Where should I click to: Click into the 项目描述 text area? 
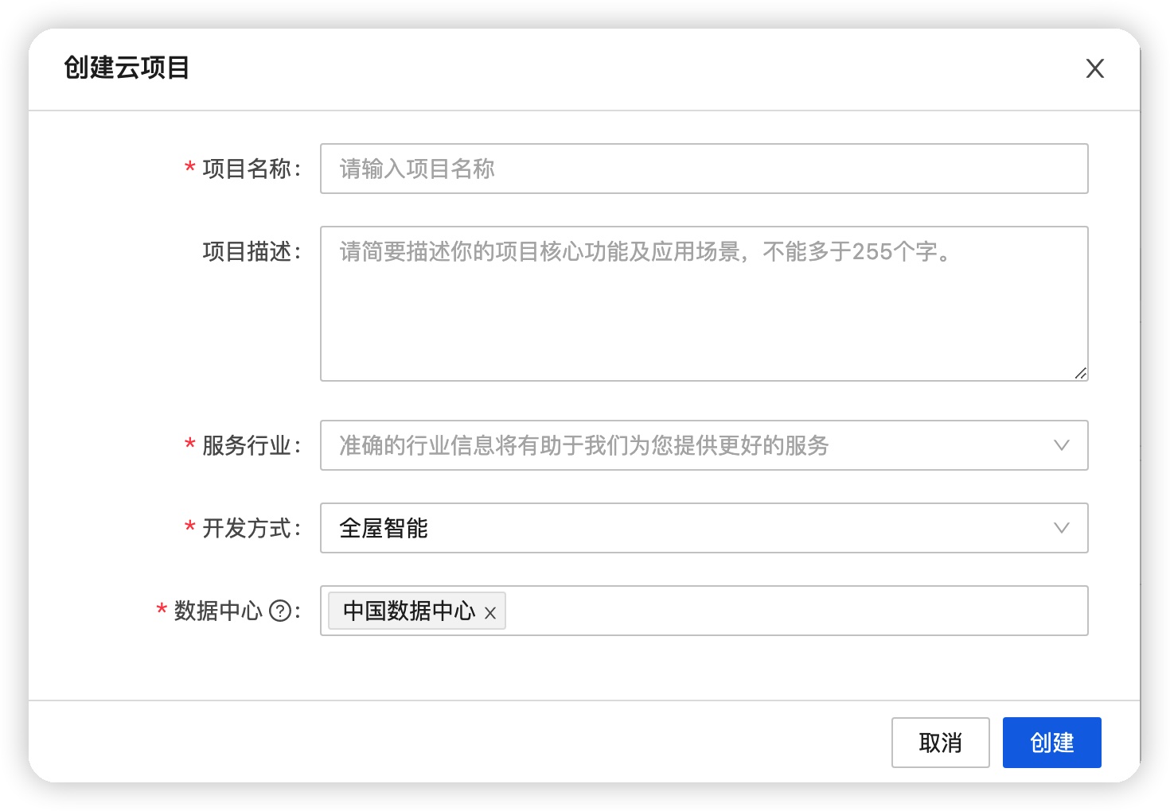(704, 310)
